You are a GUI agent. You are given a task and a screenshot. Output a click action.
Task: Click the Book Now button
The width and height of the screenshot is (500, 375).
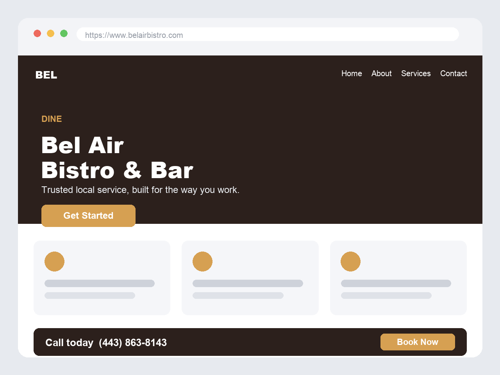click(x=418, y=342)
